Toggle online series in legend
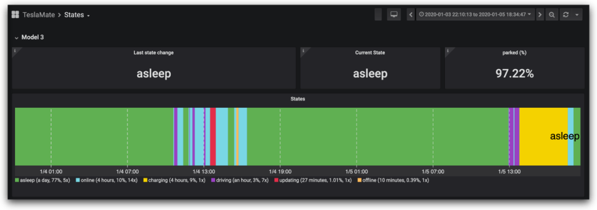Screen dimensions: 597x210 coord(107,180)
